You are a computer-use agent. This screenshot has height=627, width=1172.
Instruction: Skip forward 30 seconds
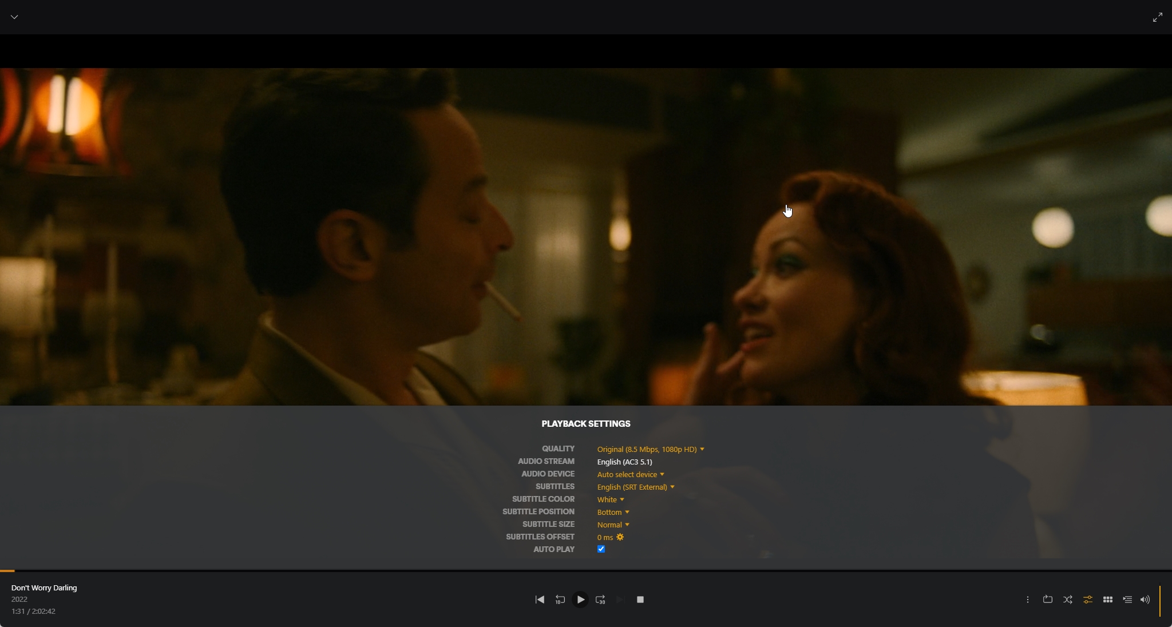coord(600,600)
